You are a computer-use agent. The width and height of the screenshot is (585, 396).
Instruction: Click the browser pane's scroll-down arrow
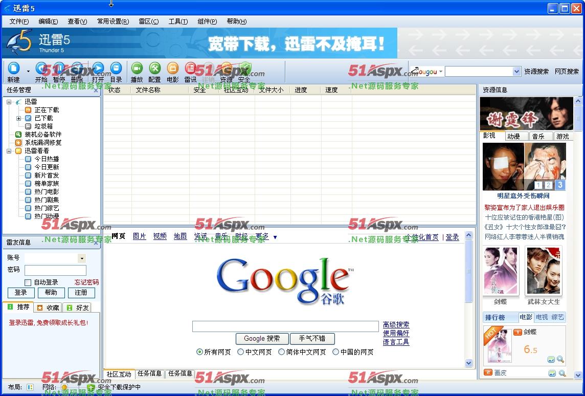point(469,363)
